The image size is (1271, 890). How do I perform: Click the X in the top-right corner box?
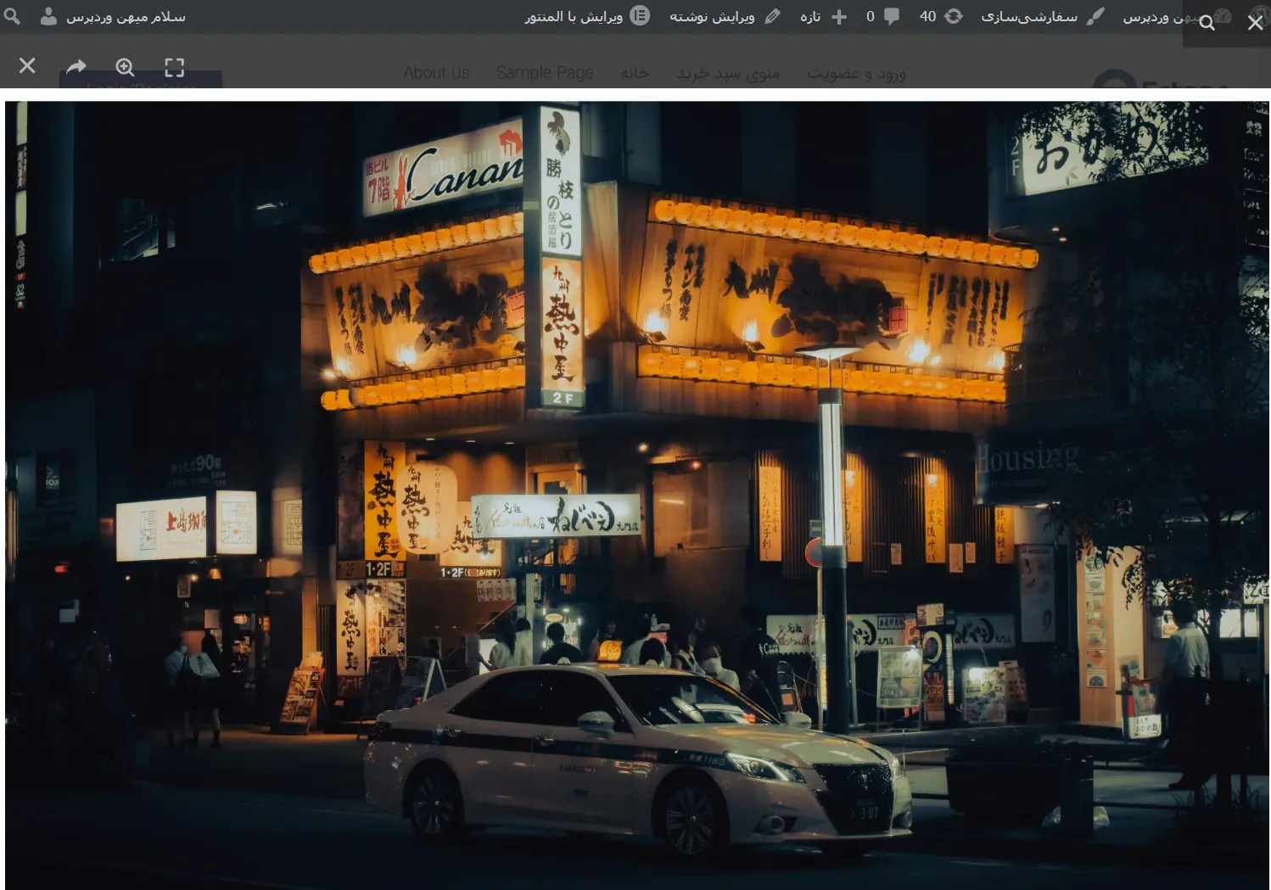click(1255, 23)
